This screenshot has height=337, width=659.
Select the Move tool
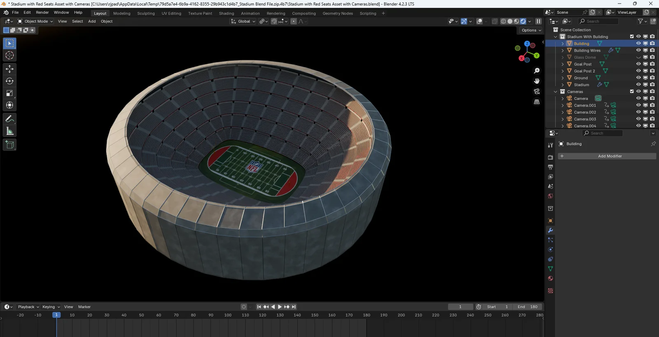coord(9,69)
